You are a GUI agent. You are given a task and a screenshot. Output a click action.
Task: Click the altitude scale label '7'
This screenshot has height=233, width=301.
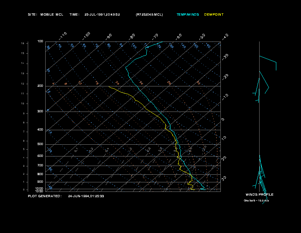click(x=24, y=132)
